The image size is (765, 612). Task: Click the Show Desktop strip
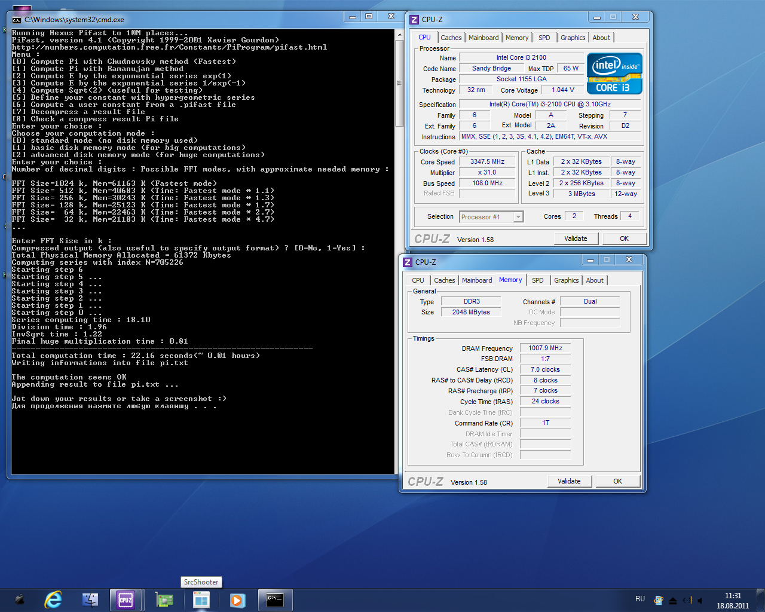(760, 599)
